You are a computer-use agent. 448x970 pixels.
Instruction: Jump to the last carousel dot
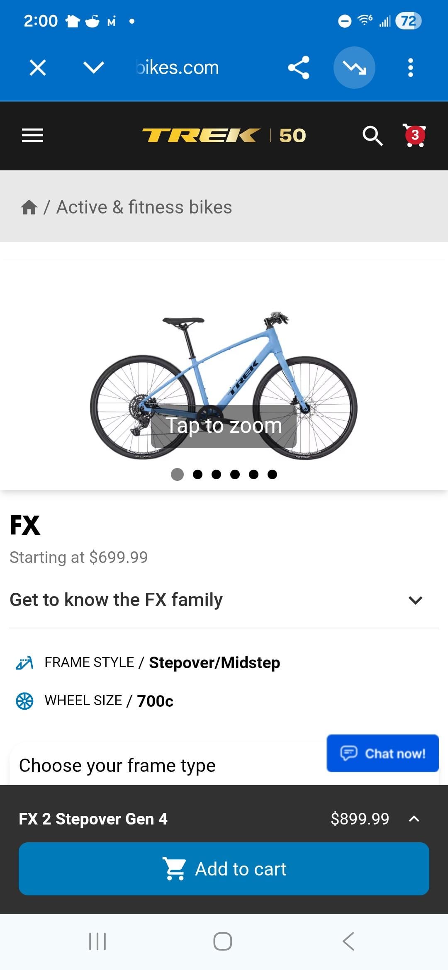[272, 474]
